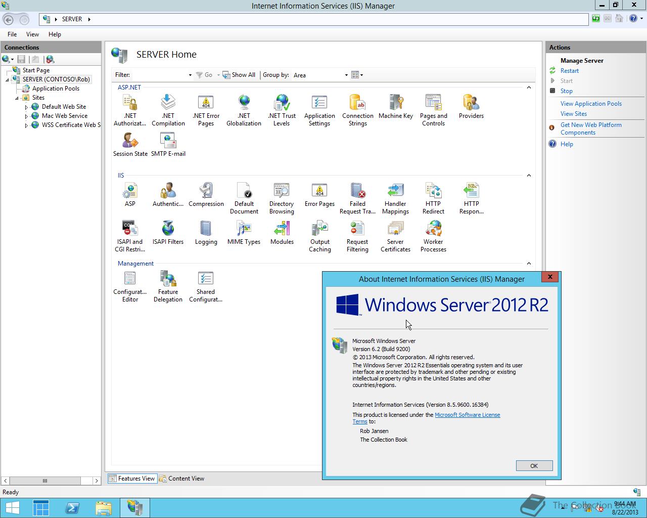Expand the Mac Web Service node
647x518 pixels.
(x=26, y=116)
